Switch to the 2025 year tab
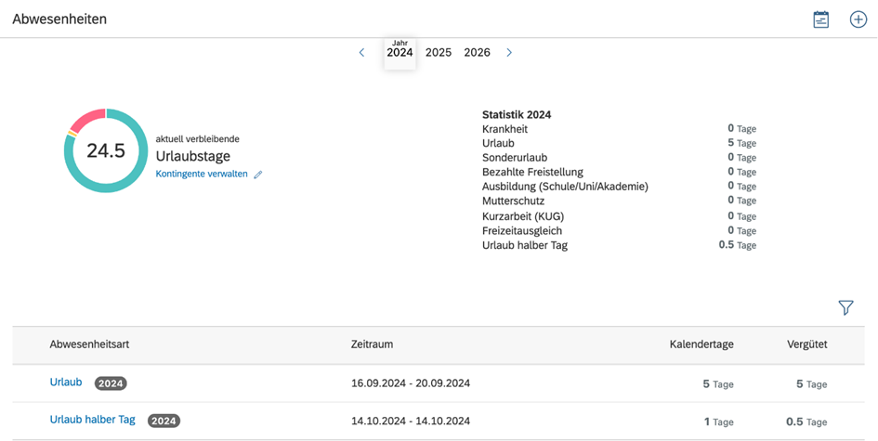 pos(439,53)
